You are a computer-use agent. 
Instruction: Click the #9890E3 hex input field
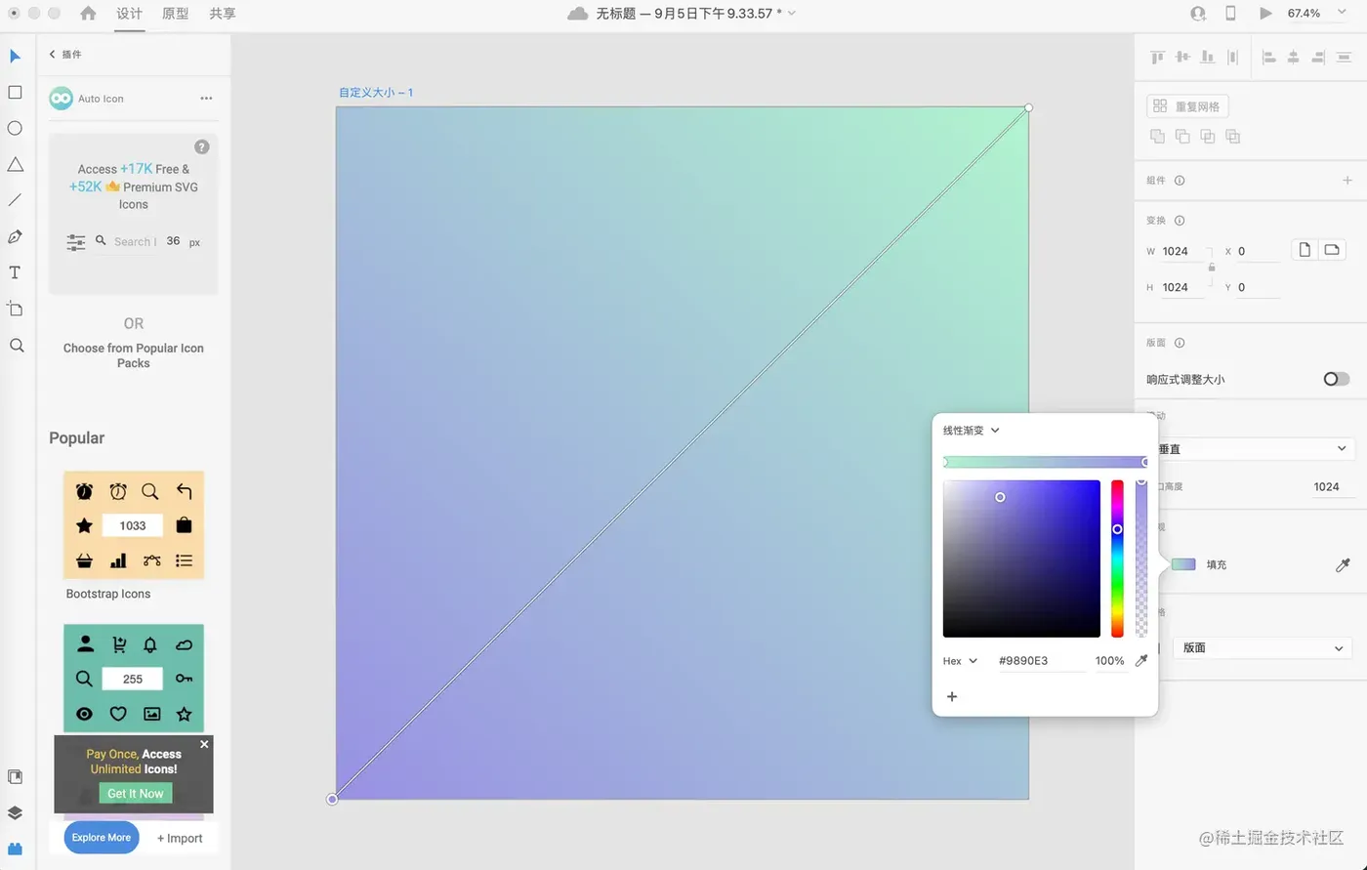point(1042,661)
